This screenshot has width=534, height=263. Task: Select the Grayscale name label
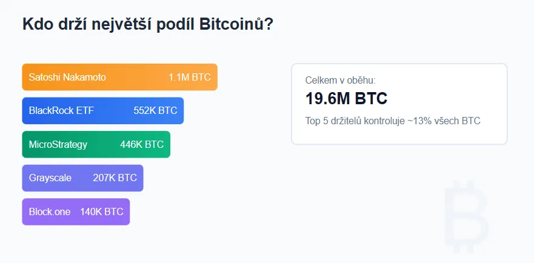50,178
